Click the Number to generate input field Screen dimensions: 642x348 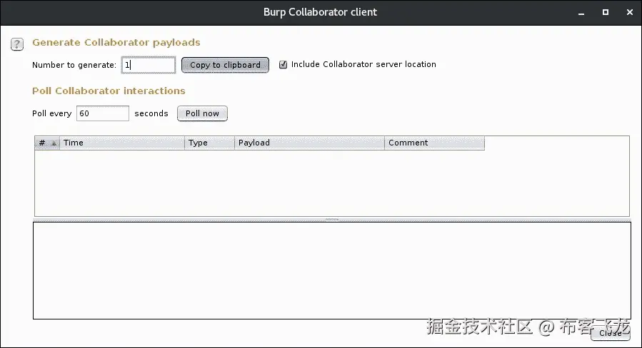[149, 65]
